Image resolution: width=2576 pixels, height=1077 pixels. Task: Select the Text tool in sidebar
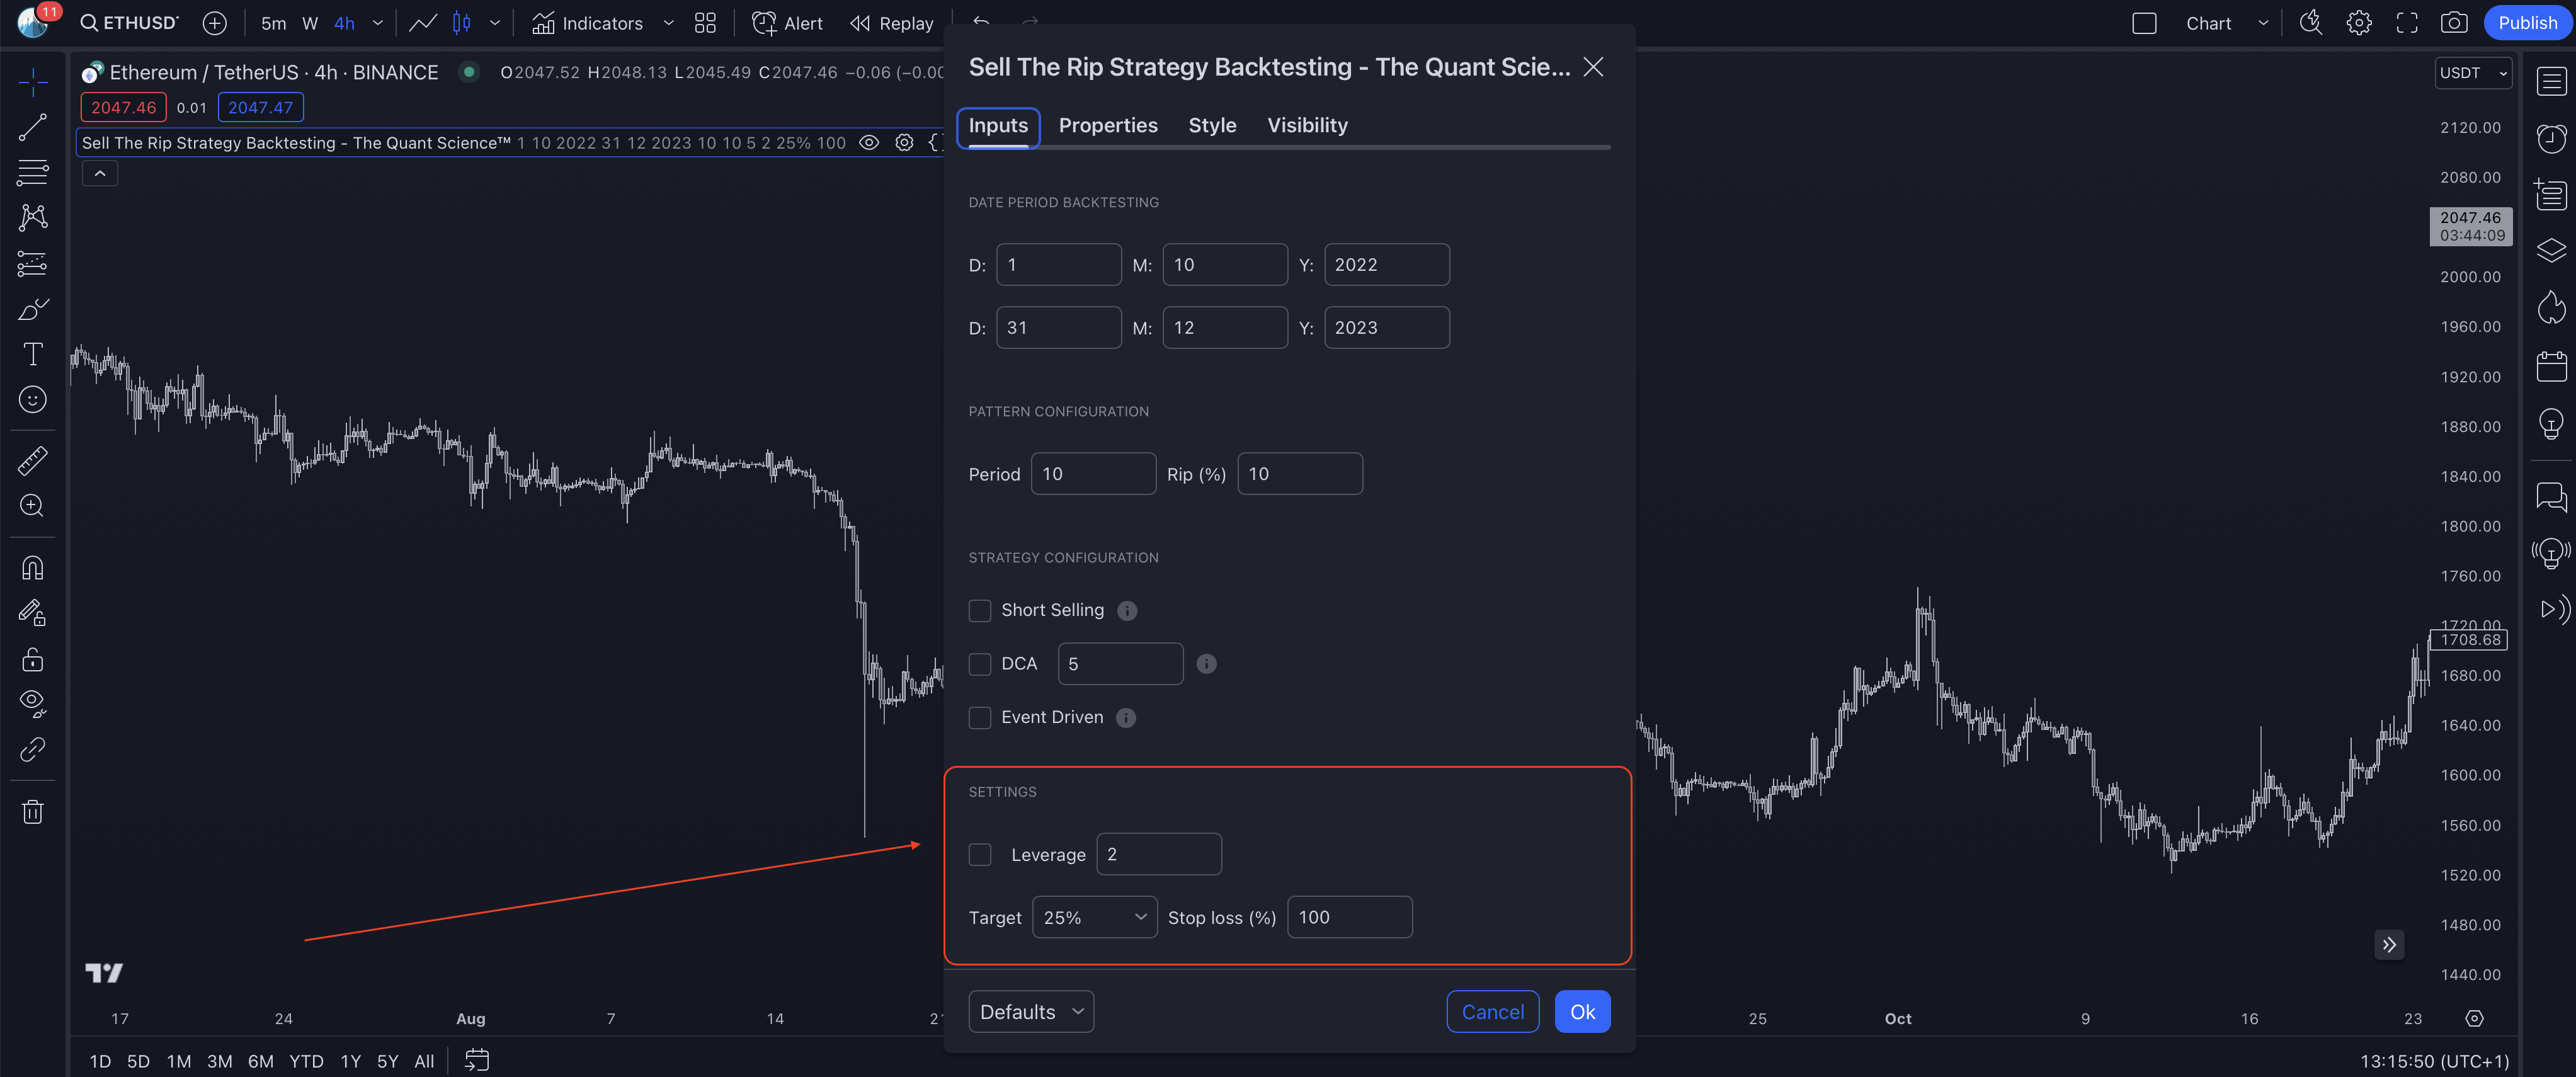coord(32,354)
